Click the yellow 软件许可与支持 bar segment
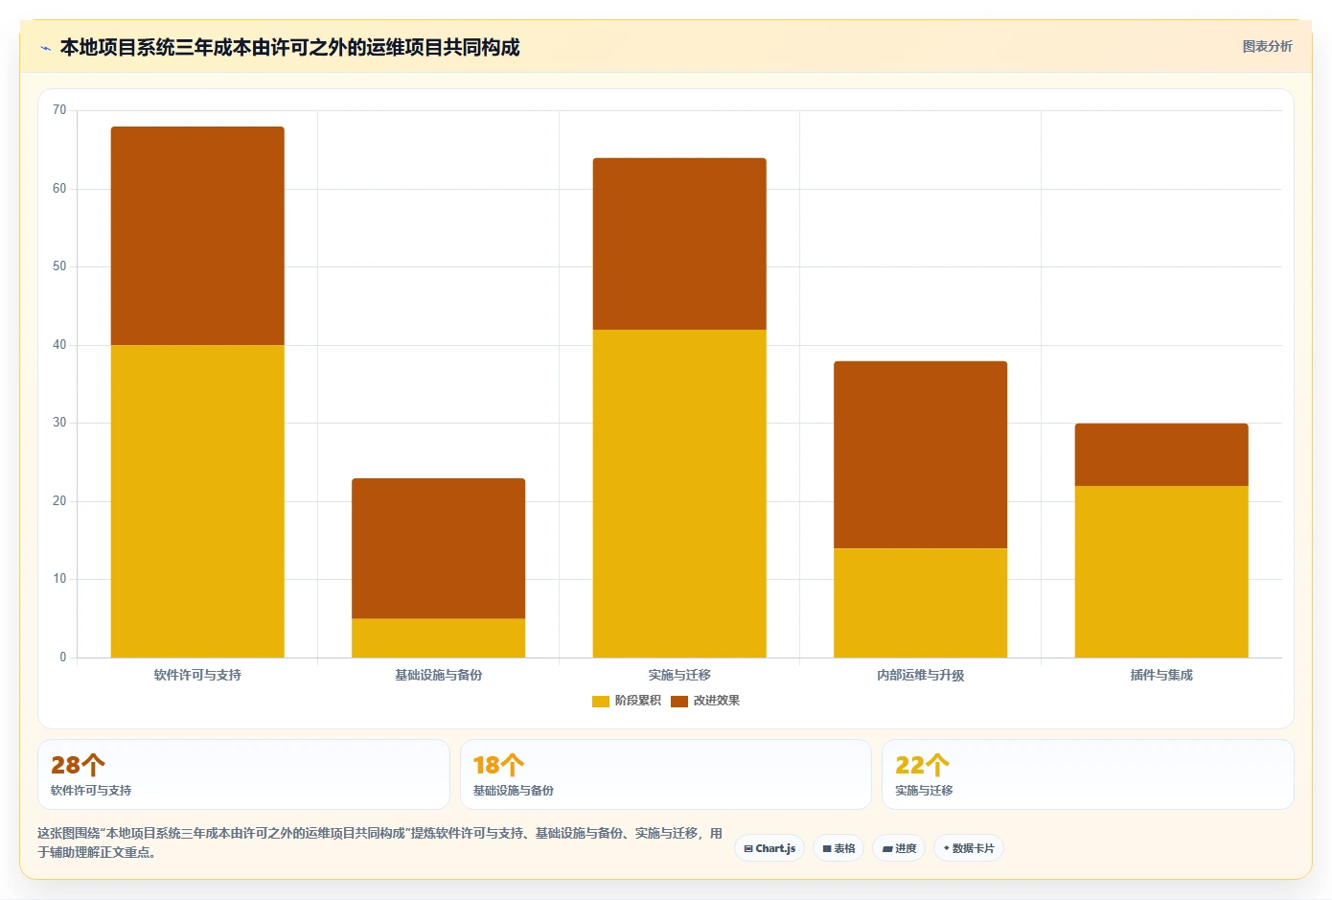 pos(197,501)
